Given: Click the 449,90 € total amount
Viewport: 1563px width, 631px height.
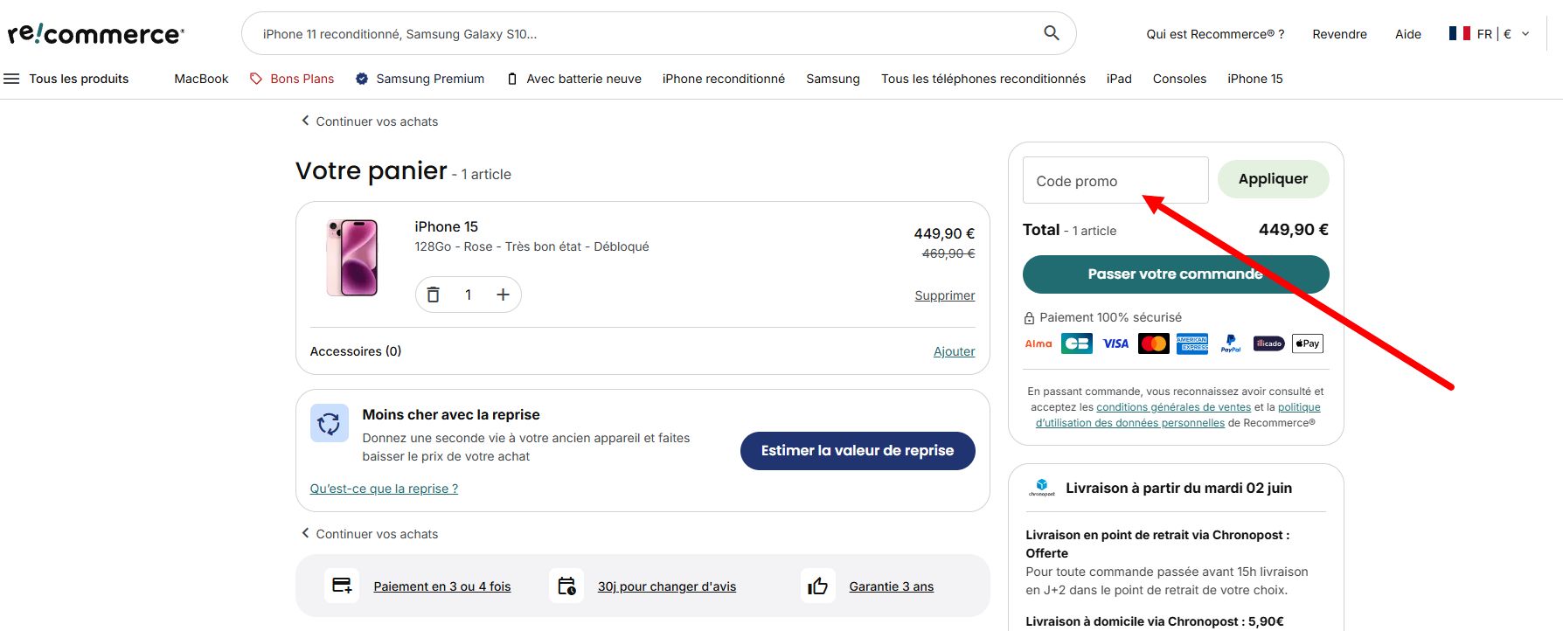Looking at the screenshot, I should (x=1294, y=230).
